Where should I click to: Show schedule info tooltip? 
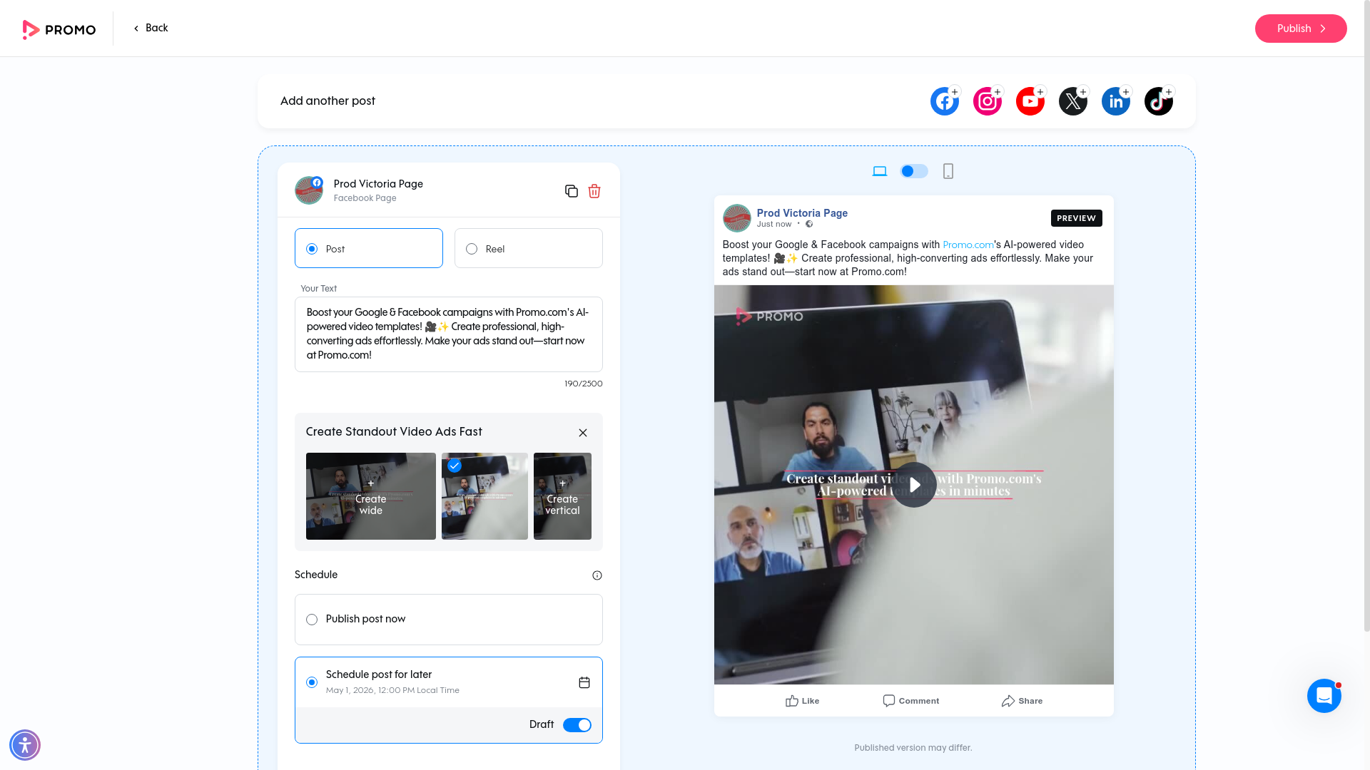(597, 575)
